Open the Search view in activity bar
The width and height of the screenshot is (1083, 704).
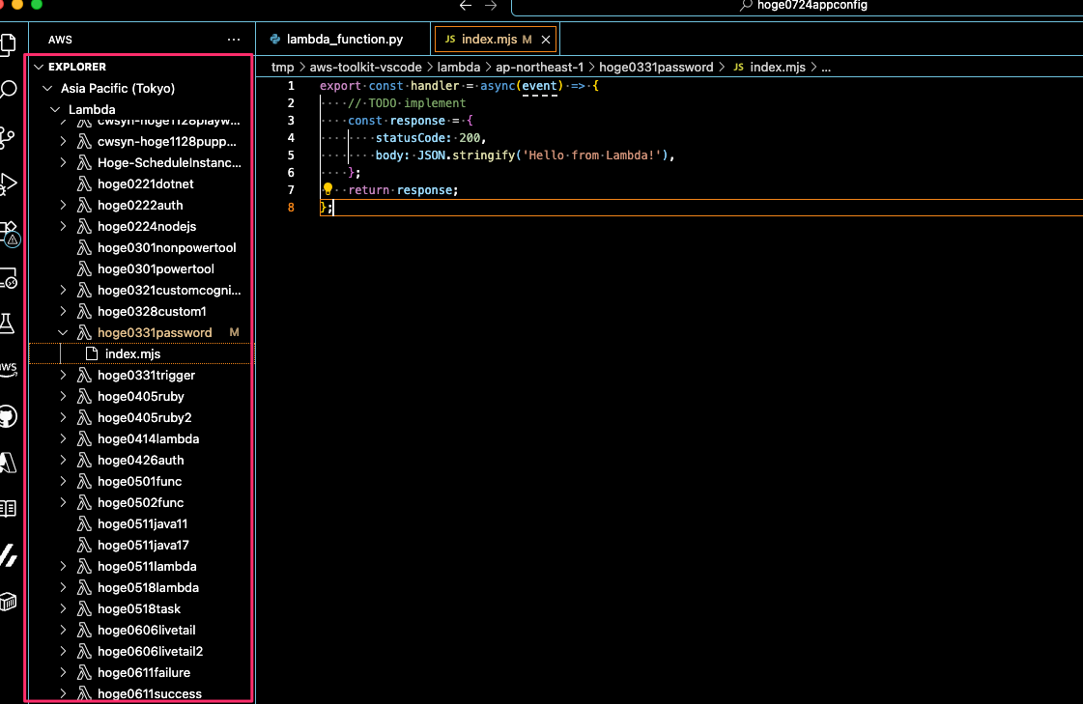(x=9, y=90)
